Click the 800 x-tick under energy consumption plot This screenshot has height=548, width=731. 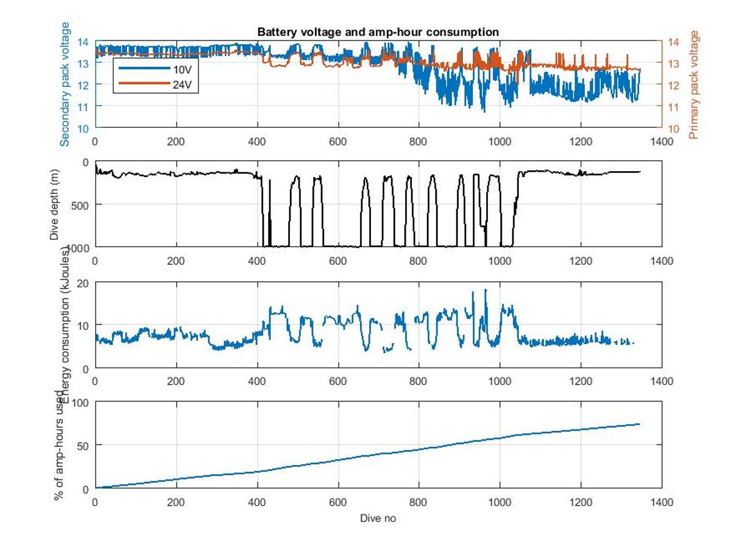(x=418, y=382)
